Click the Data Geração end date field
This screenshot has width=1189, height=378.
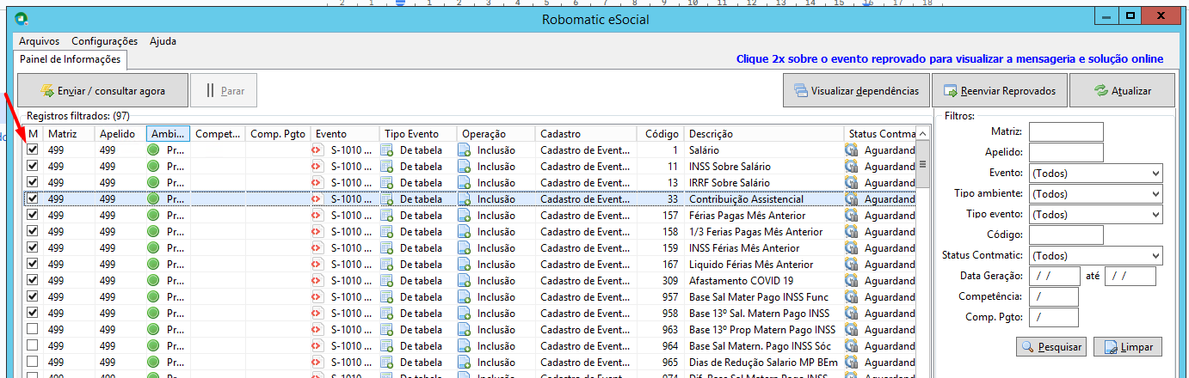(1130, 276)
